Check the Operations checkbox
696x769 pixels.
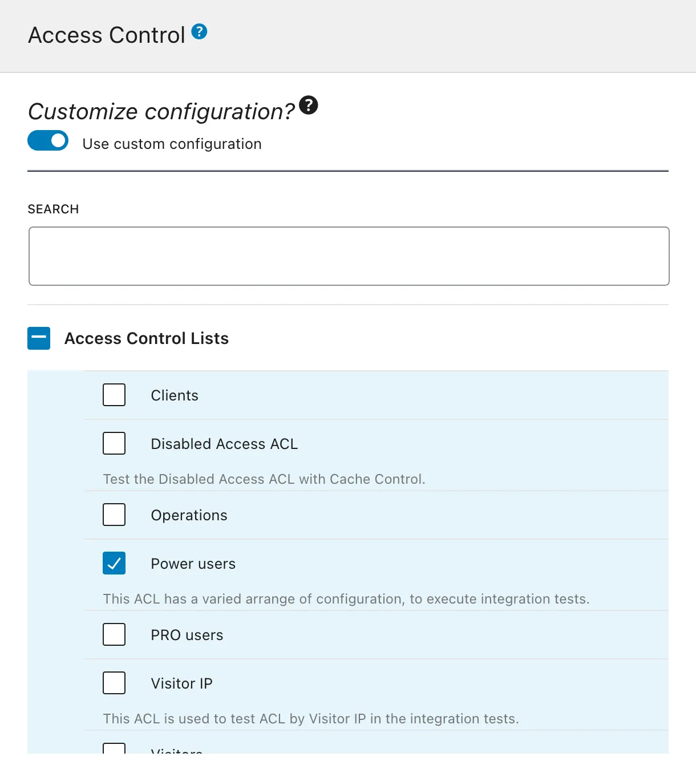114,515
